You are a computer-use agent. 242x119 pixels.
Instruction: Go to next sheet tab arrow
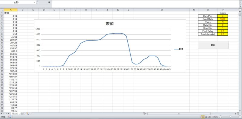click(6, 114)
